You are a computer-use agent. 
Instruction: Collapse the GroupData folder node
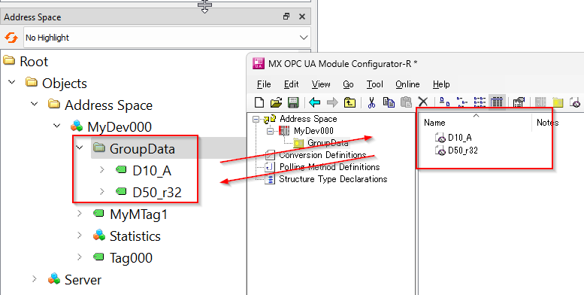click(80, 147)
